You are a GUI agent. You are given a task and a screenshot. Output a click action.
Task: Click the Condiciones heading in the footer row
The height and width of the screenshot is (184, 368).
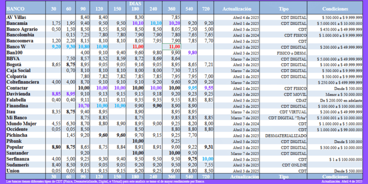tap(335, 177)
